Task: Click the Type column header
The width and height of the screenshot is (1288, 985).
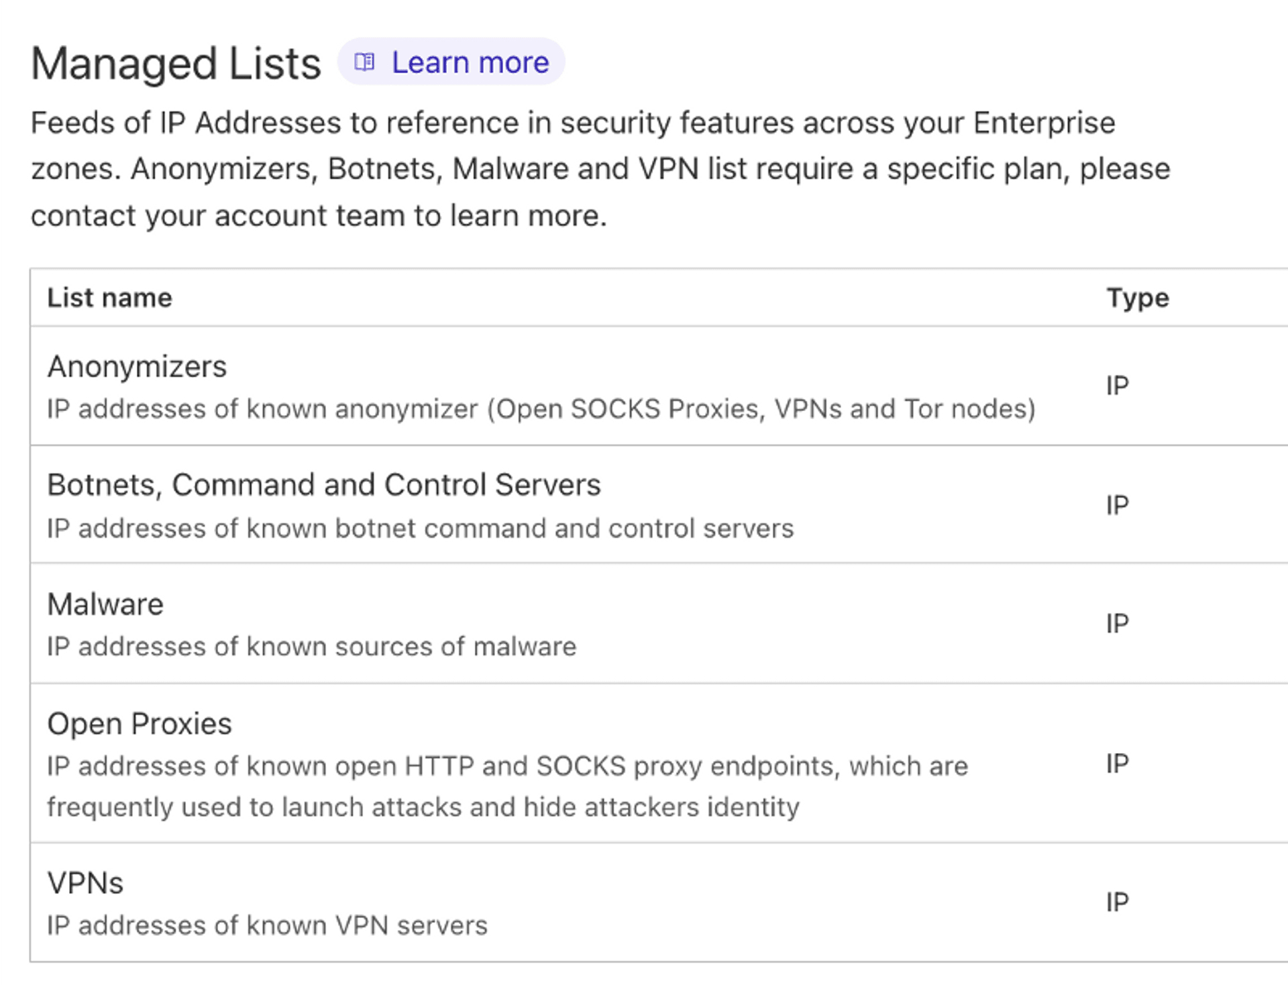Action: [1138, 298]
